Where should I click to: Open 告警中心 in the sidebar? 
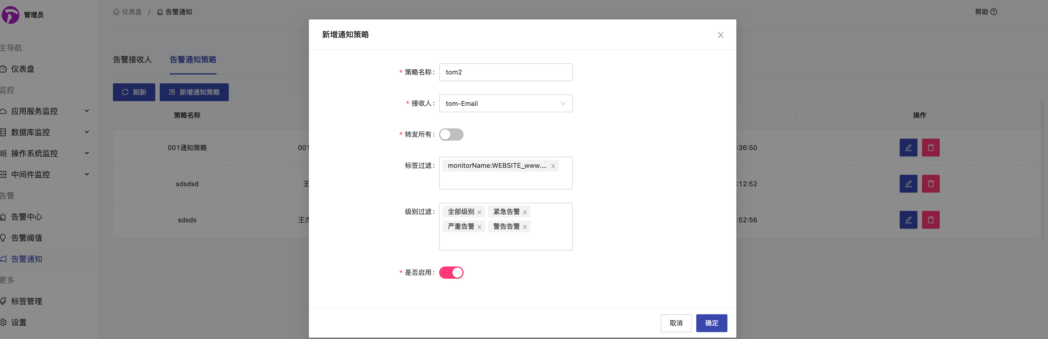(26, 217)
